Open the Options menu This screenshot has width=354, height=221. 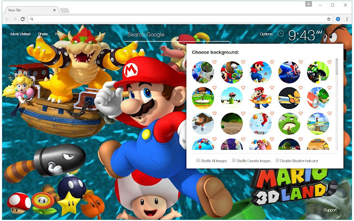point(266,34)
